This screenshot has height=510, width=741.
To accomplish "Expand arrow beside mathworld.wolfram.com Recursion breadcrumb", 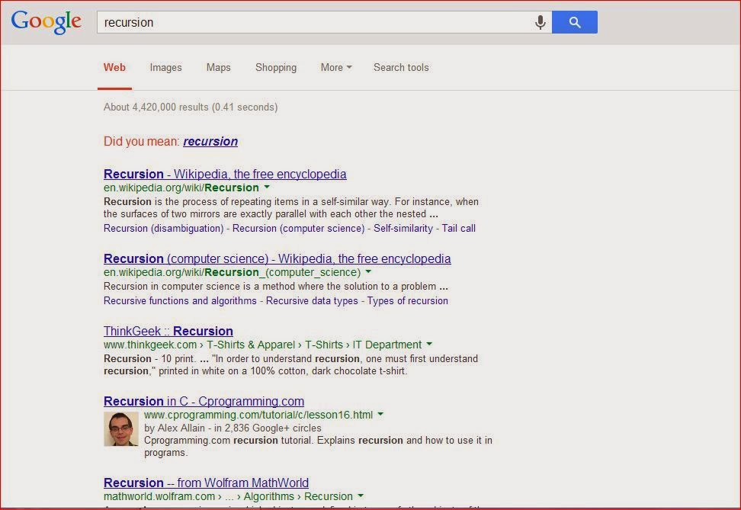I will (361, 496).
